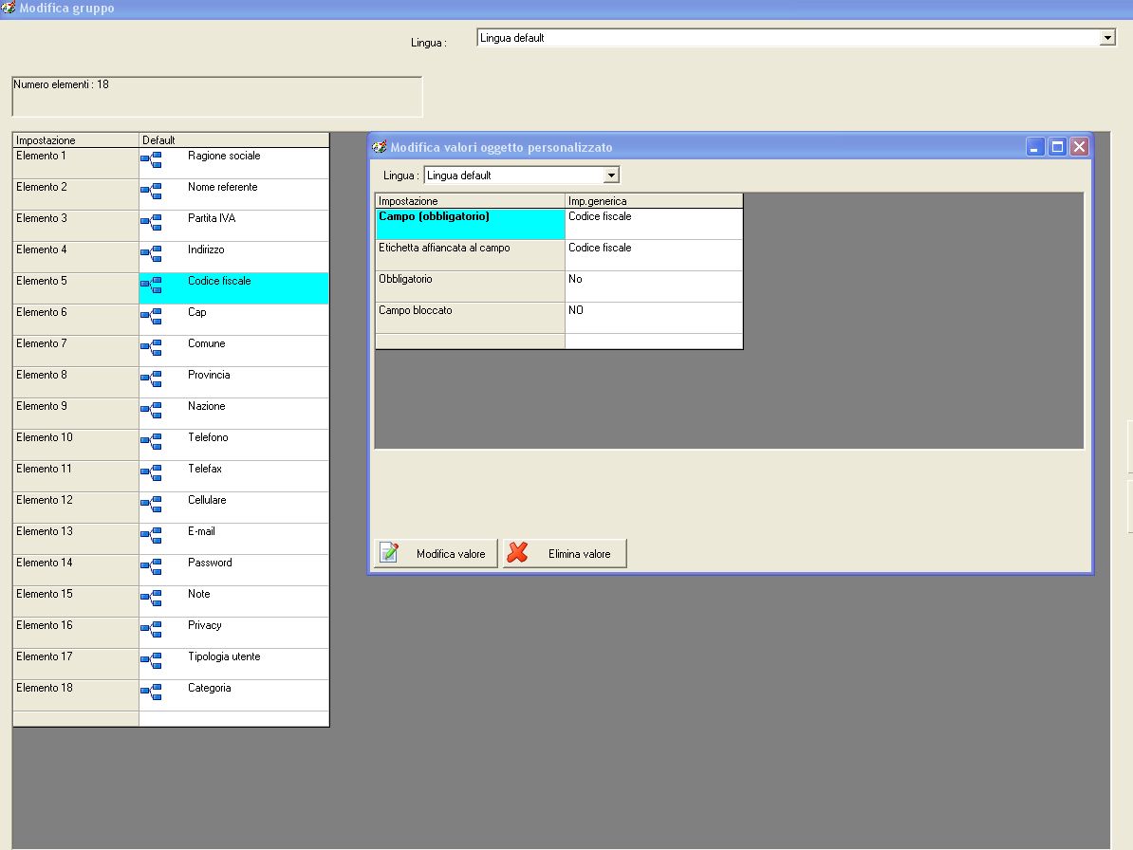Click the Modifica valori oggetto personalizzato title icon

coord(380,147)
